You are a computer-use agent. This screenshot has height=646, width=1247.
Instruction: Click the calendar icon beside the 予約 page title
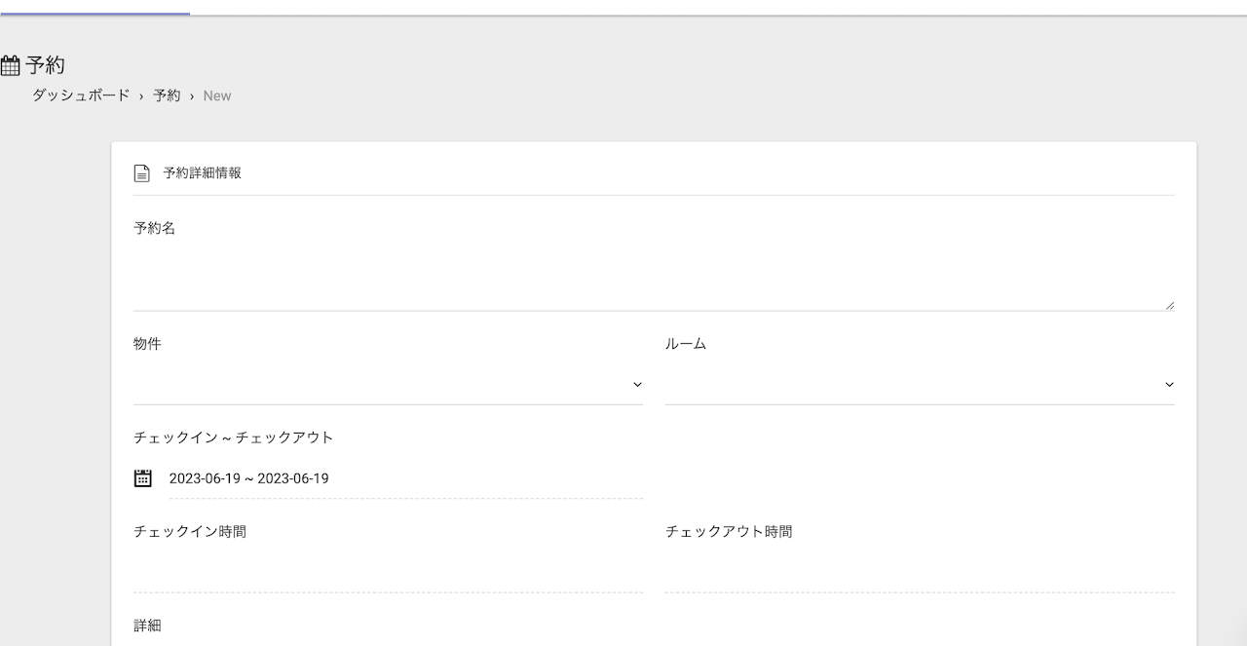11,66
